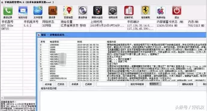This screenshot has width=207, height=111.
Task: Select SMS row 14 from 106575555106114
Action: pyautogui.click(x=123, y=78)
